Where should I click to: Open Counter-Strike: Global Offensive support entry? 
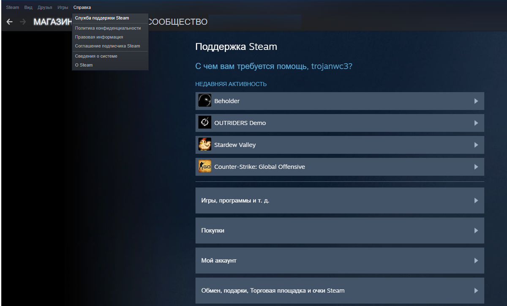340,167
